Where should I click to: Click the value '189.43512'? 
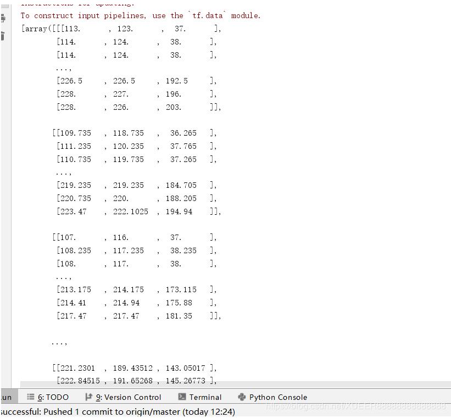point(133,368)
